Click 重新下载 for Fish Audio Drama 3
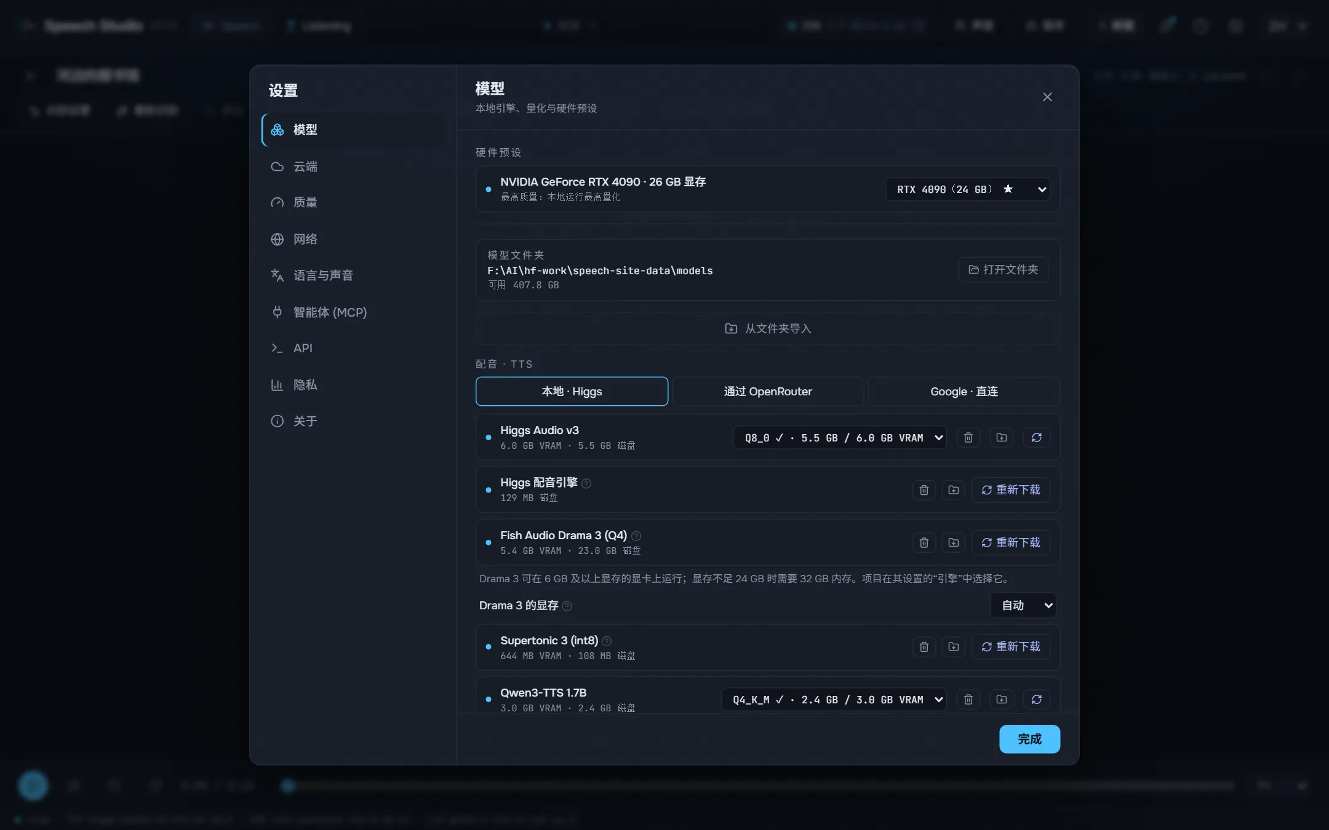This screenshot has width=1329, height=830. coord(1010,543)
